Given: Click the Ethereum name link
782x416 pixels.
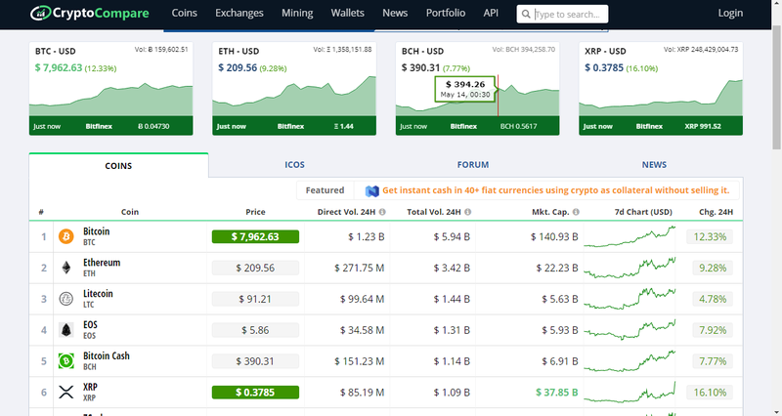Looking at the screenshot, I should pos(102,262).
